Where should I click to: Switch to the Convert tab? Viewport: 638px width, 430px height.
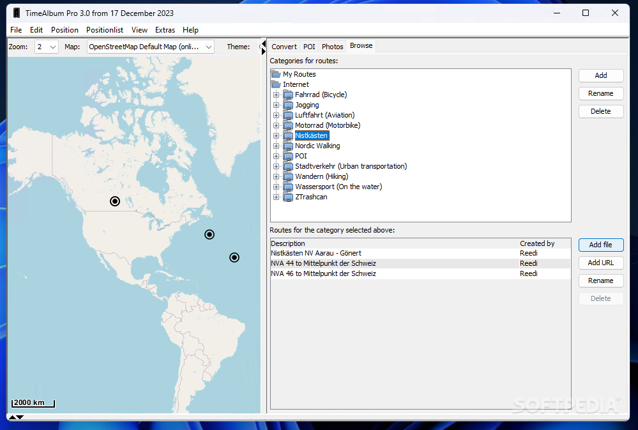tap(284, 47)
